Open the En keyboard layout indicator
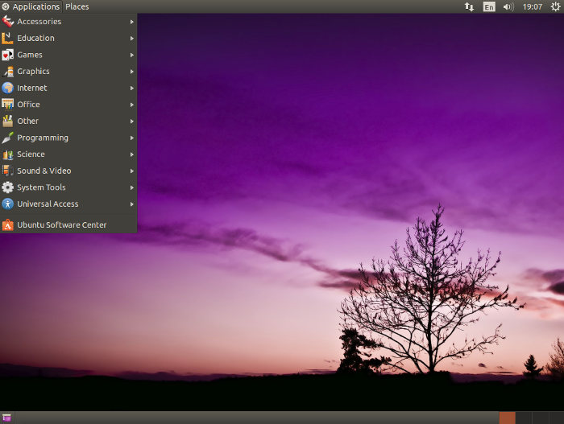The width and height of the screenshot is (564, 424). [489, 6]
